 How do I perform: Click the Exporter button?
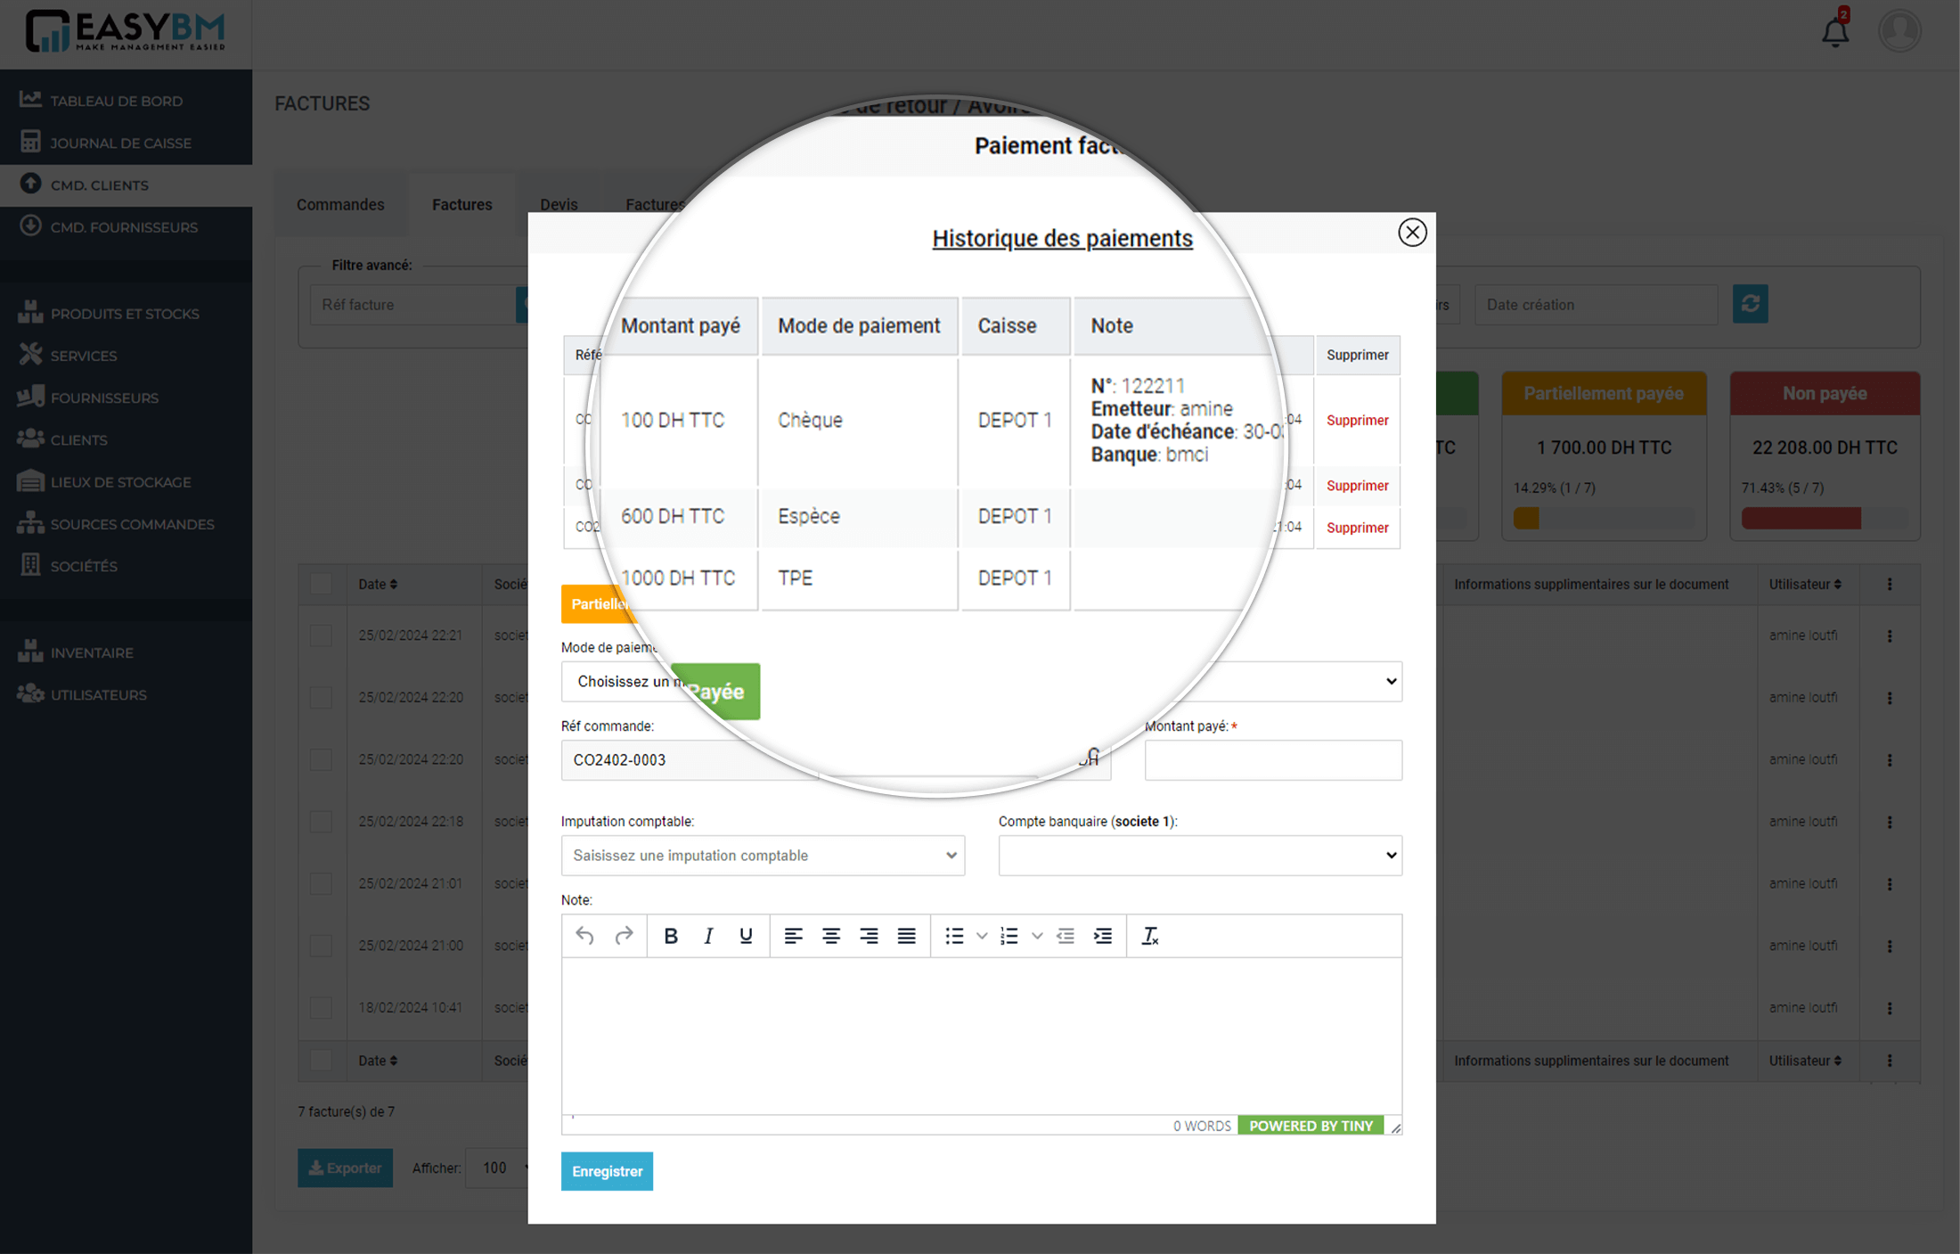click(x=345, y=1168)
